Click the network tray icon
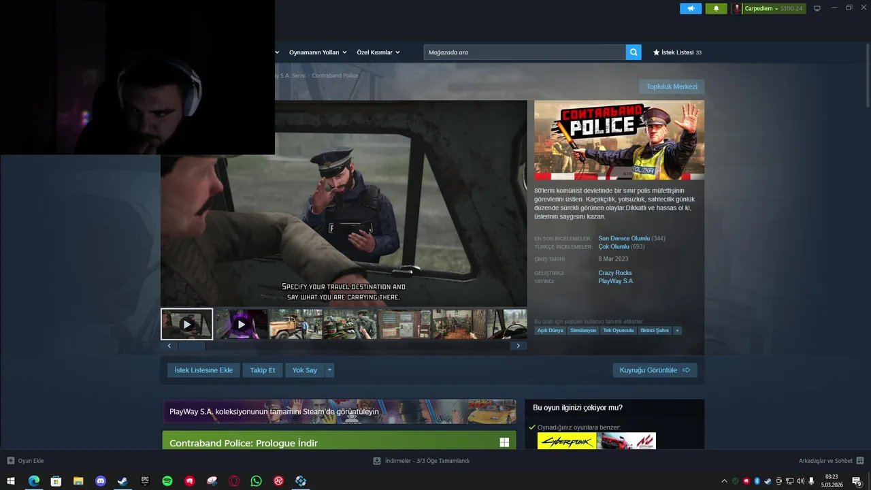 tap(789, 481)
